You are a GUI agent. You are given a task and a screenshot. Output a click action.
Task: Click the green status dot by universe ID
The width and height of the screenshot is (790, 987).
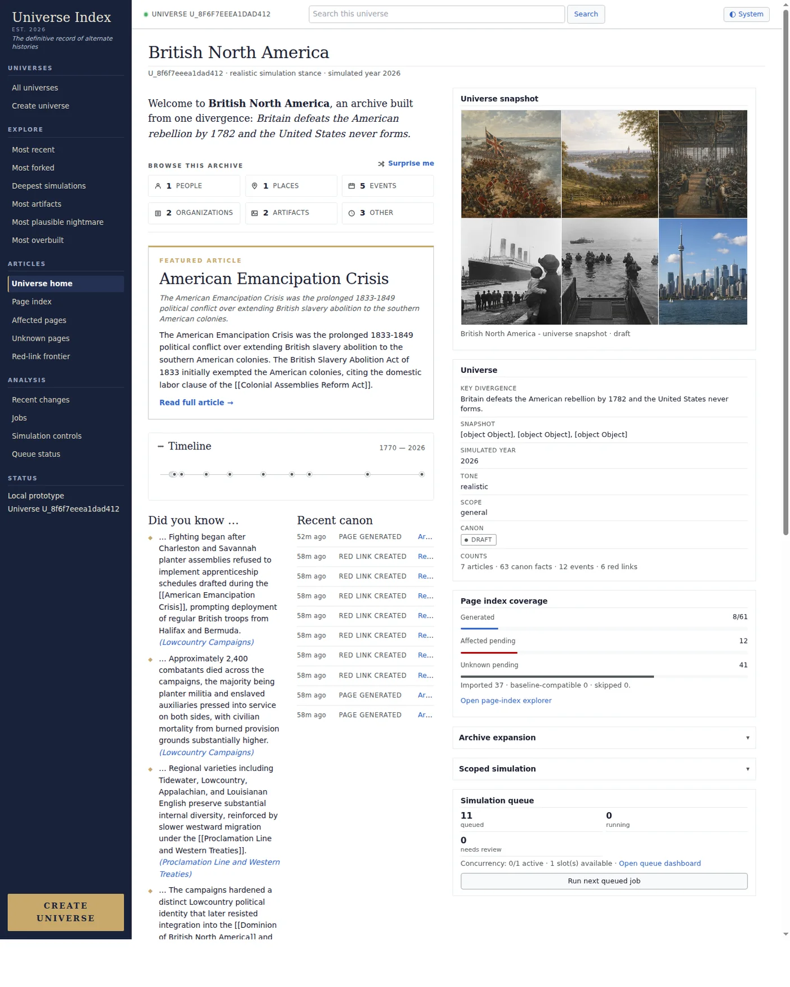click(x=146, y=14)
